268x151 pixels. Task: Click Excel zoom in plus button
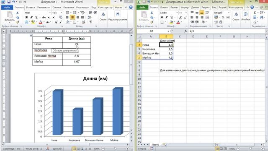point(263,148)
